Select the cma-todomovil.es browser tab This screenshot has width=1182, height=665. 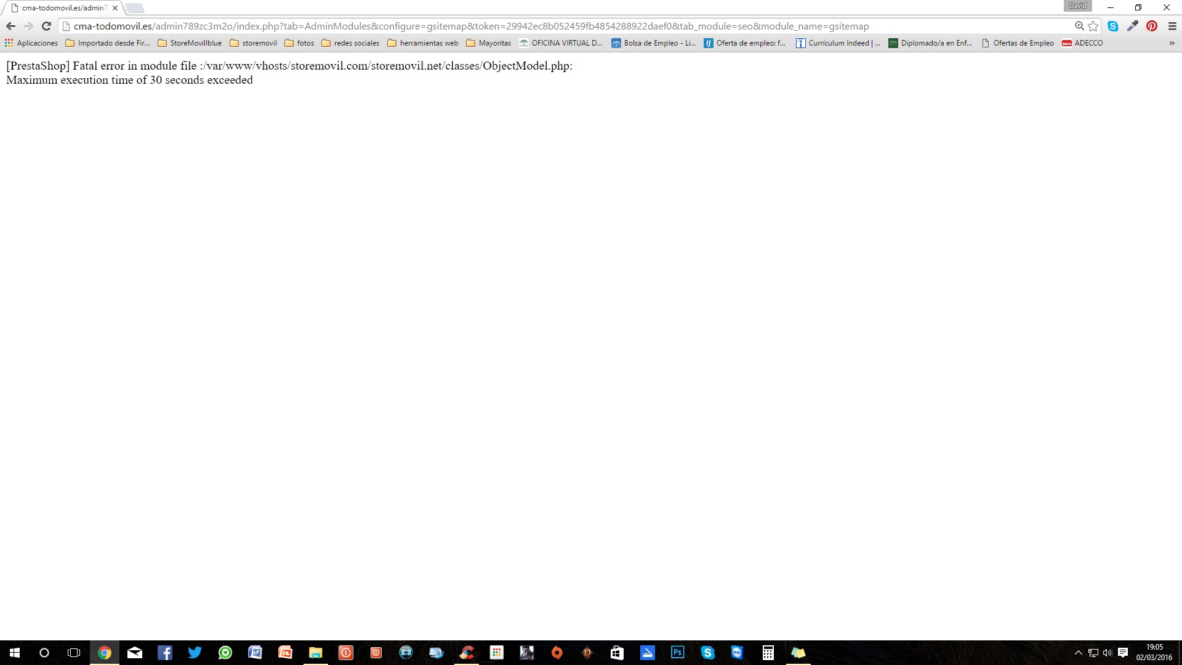pyautogui.click(x=62, y=8)
